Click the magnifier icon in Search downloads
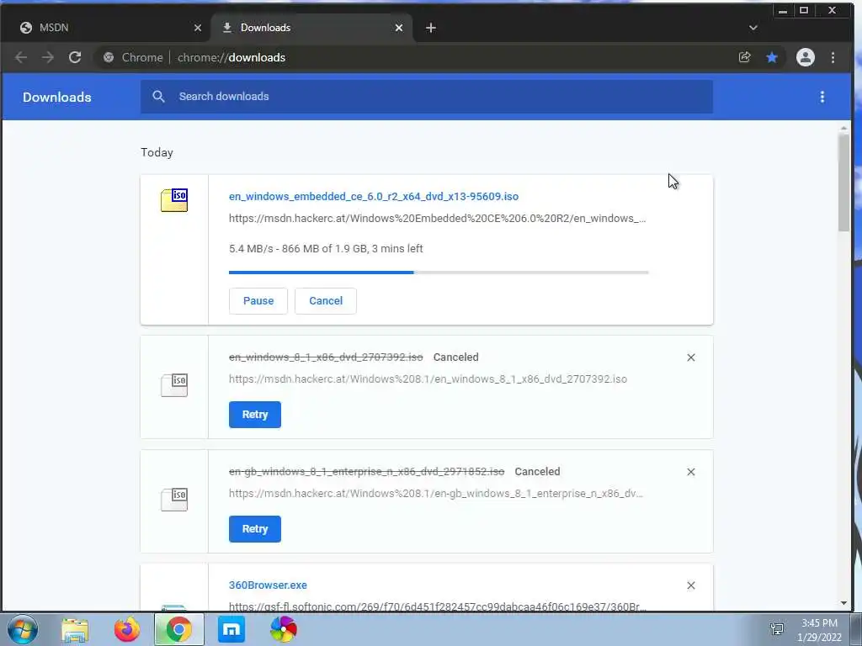Viewport: 862px width, 646px height. tap(158, 97)
